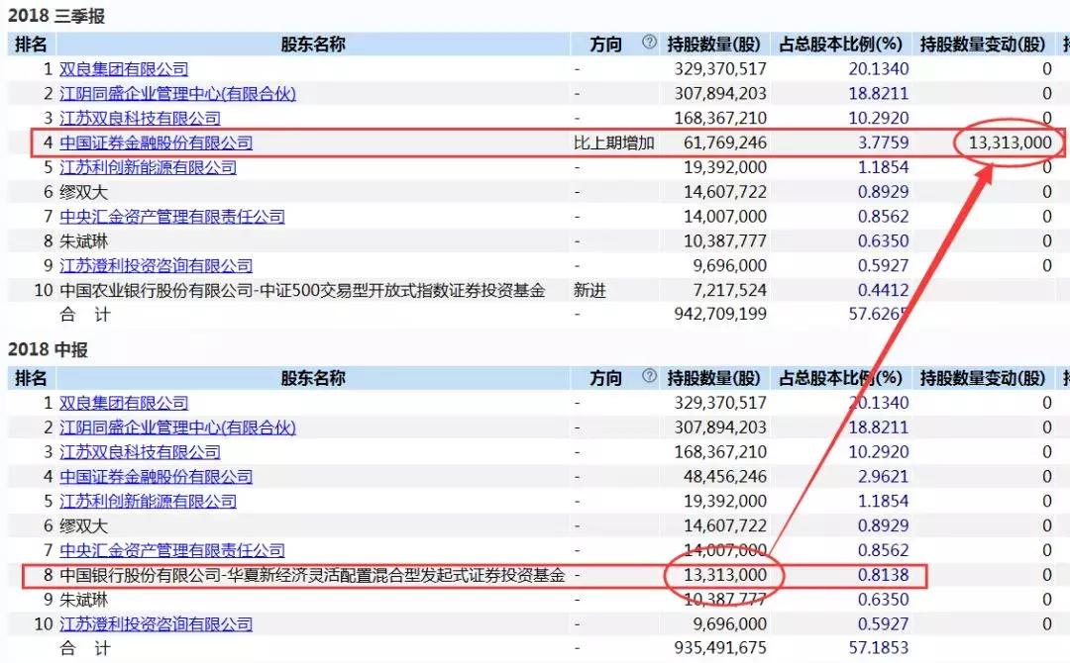Open 中央汇金资产管理有限责任公司 link in 中报 table
This screenshot has height=663, width=1070.
(x=172, y=550)
